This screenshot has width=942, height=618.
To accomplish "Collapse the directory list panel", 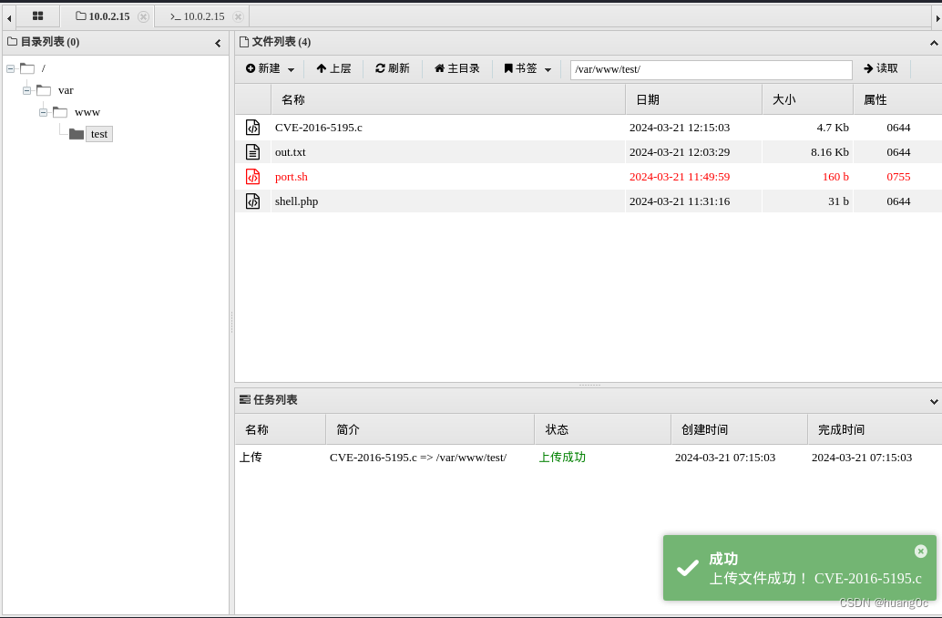I will point(218,43).
